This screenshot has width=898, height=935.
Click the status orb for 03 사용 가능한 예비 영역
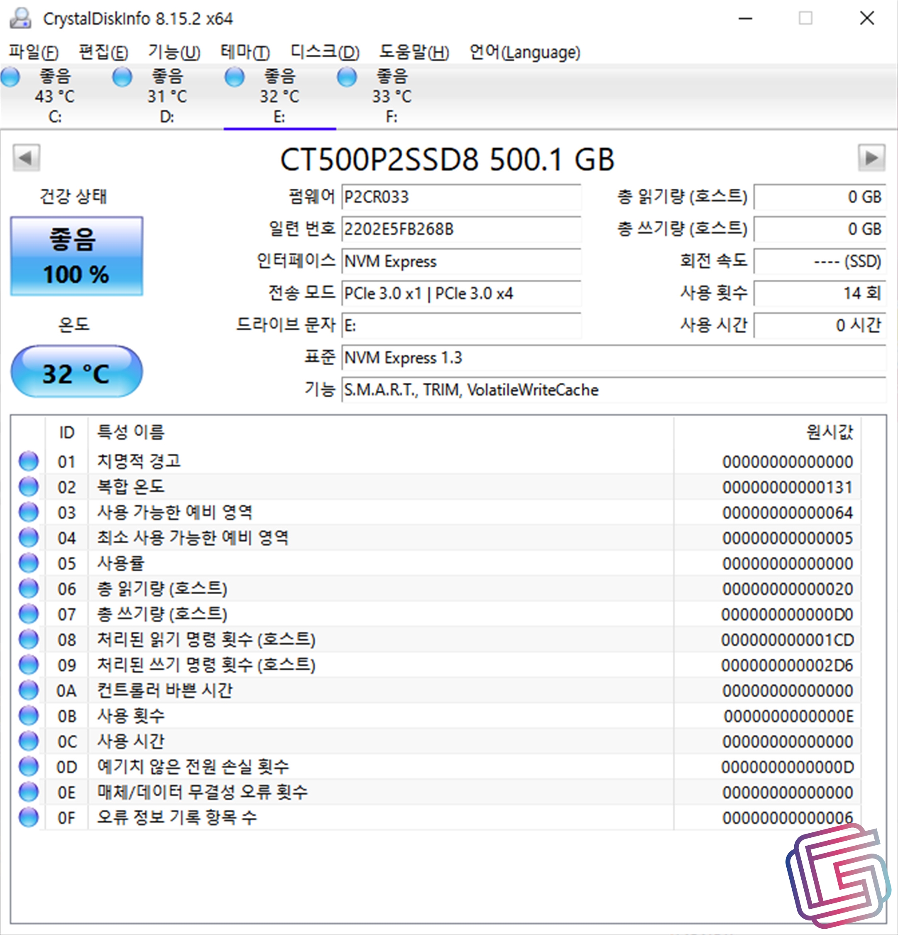click(29, 512)
